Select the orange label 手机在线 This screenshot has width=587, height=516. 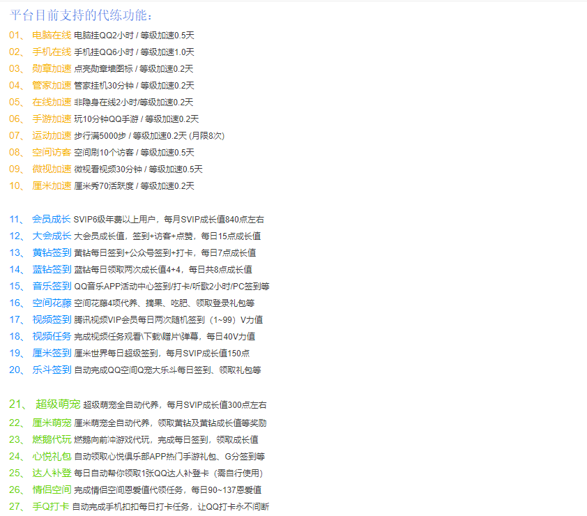52,52
